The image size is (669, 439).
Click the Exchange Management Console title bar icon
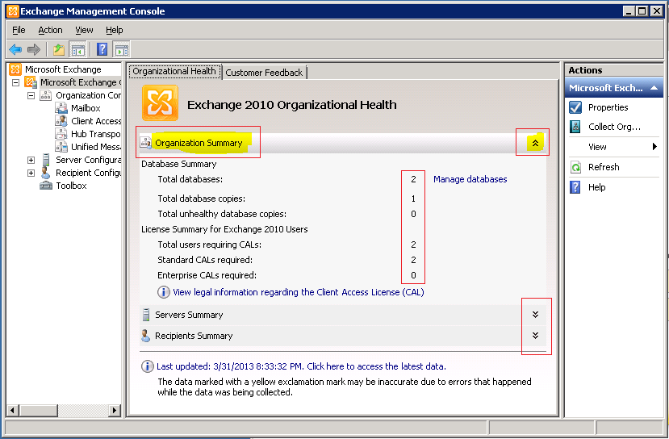pyautogui.click(x=13, y=11)
